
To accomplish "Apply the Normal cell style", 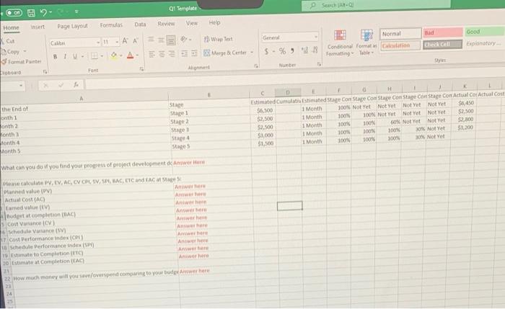I will coord(400,33).
